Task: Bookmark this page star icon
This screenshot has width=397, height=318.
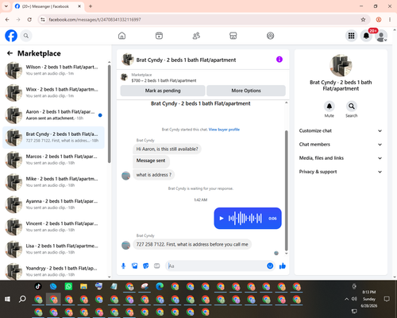Action: (363, 20)
